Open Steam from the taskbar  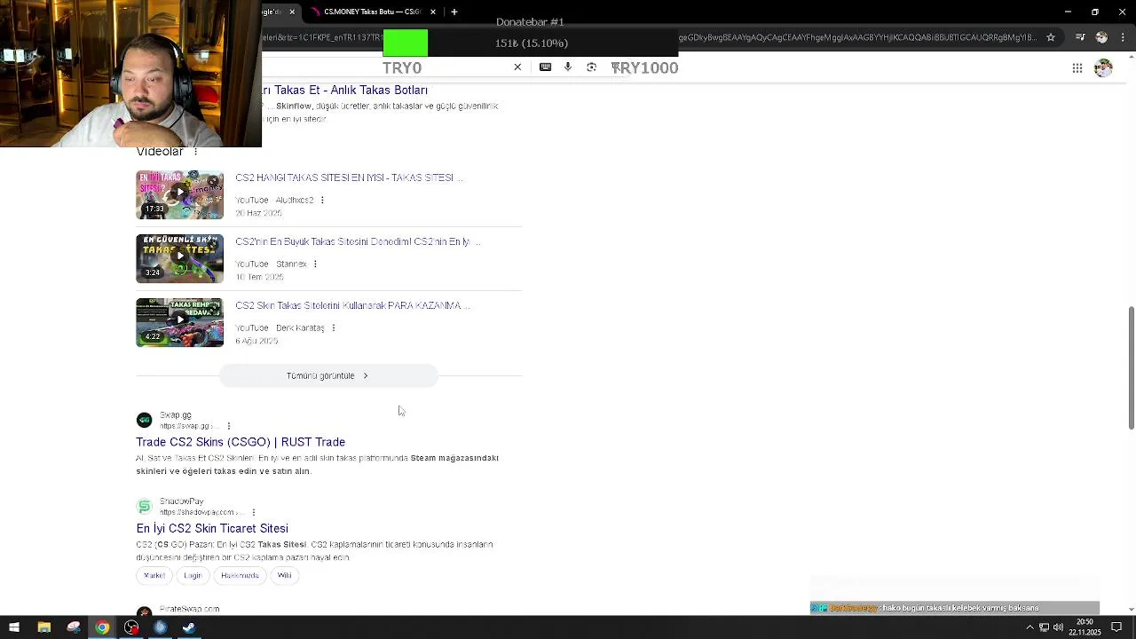click(x=189, y=627)
